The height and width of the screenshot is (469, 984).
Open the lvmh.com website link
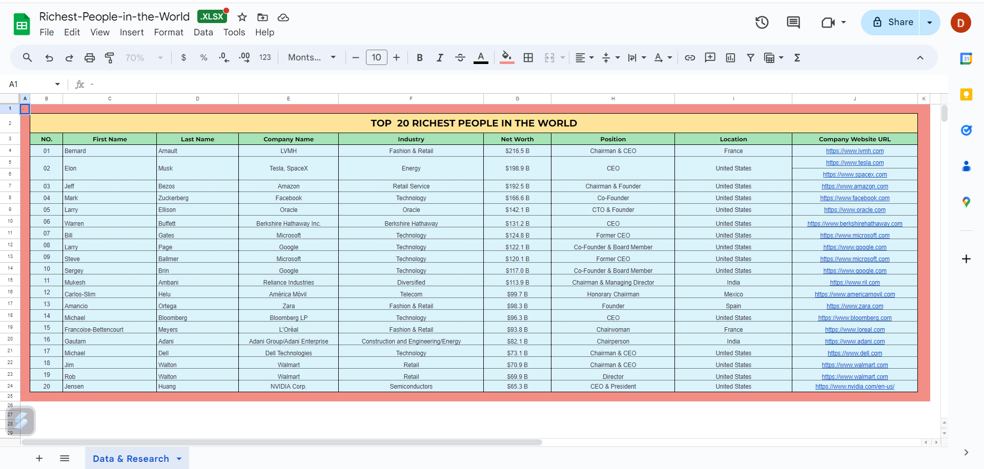coord(855,151)
